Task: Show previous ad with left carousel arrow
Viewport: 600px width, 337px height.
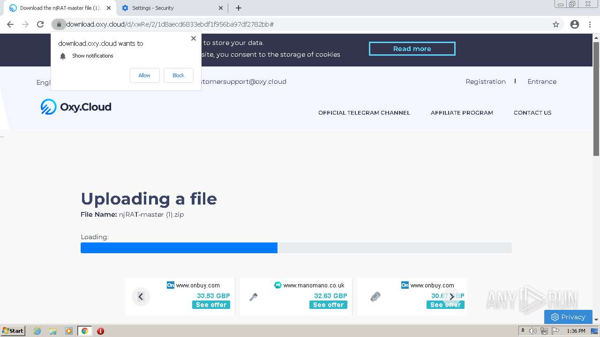Action: coord(141,297)
